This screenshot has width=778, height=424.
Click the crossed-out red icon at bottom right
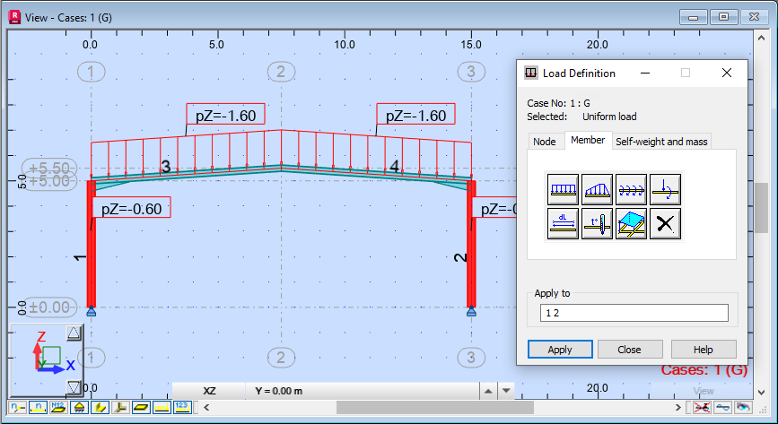point(702,408)
